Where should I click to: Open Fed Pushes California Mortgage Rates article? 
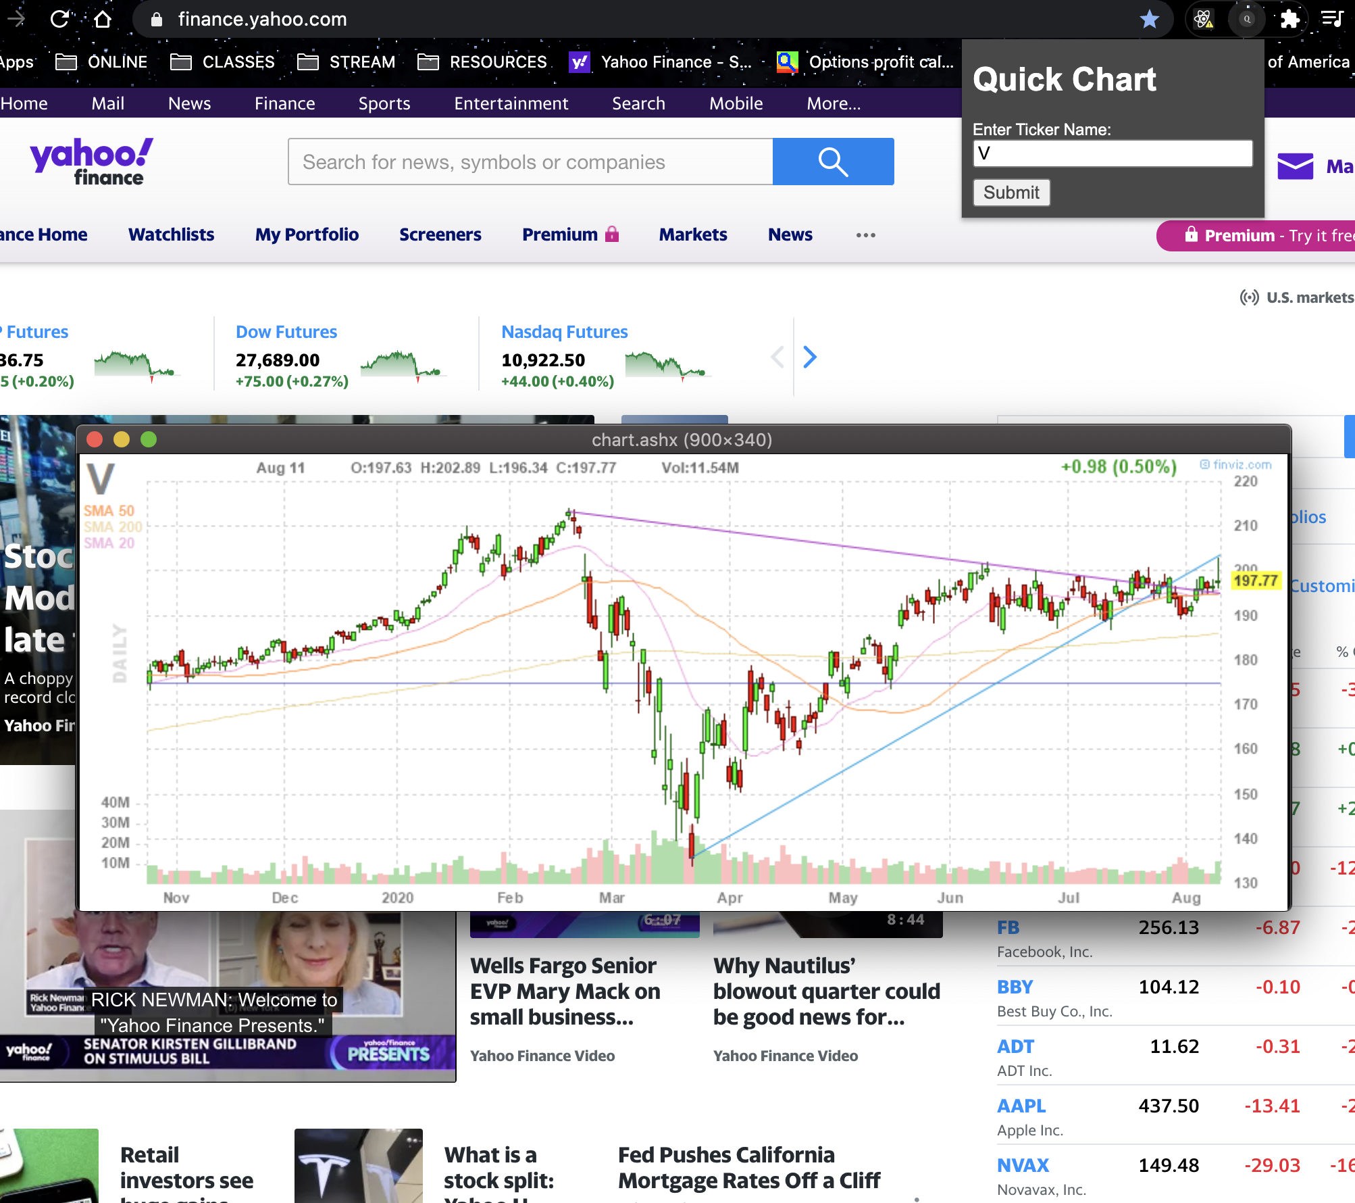749,1167
